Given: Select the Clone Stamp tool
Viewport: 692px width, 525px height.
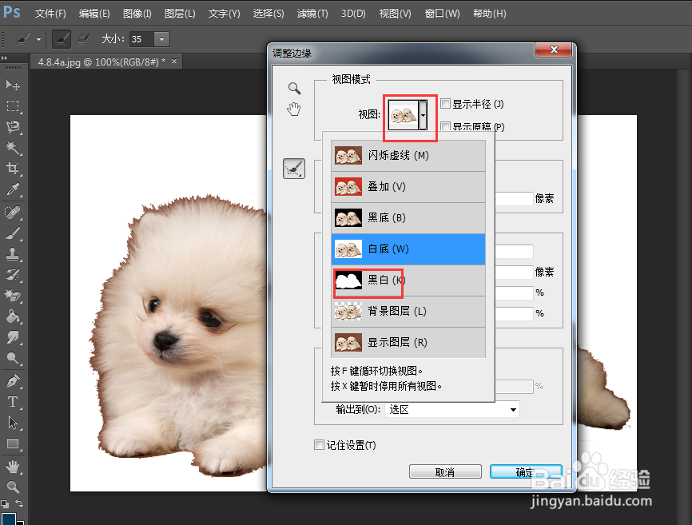Looking at the screenshot, I should [x=12, y=255].
